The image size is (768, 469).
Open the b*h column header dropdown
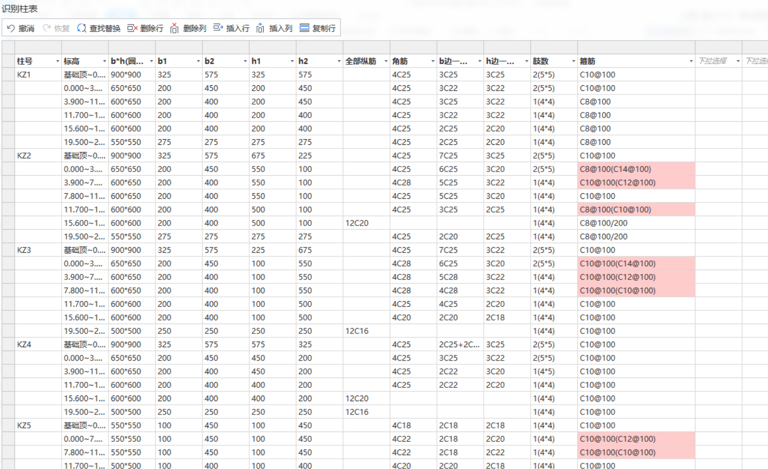[x=151, y=61]
